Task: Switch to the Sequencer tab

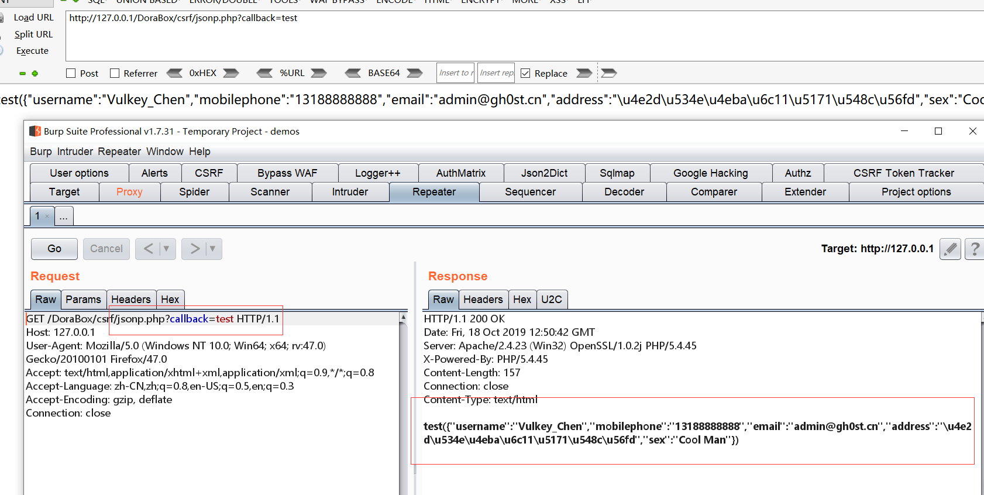Action: [531, 192]
